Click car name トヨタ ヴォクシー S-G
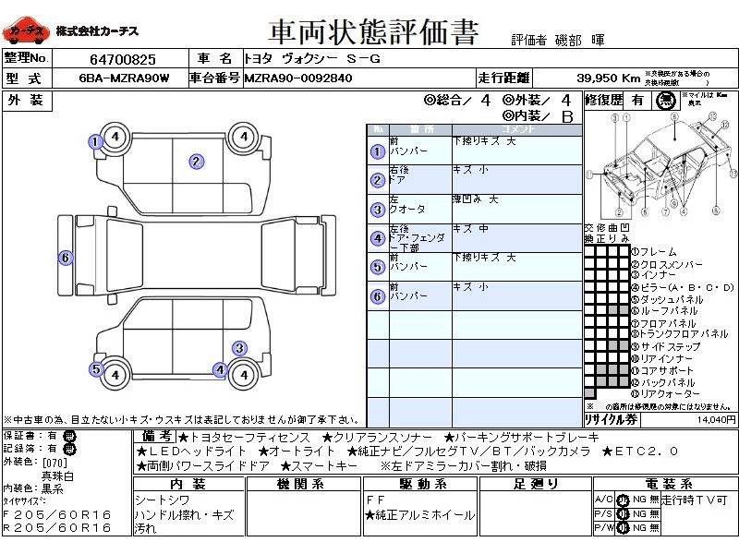 coord(312,59)
